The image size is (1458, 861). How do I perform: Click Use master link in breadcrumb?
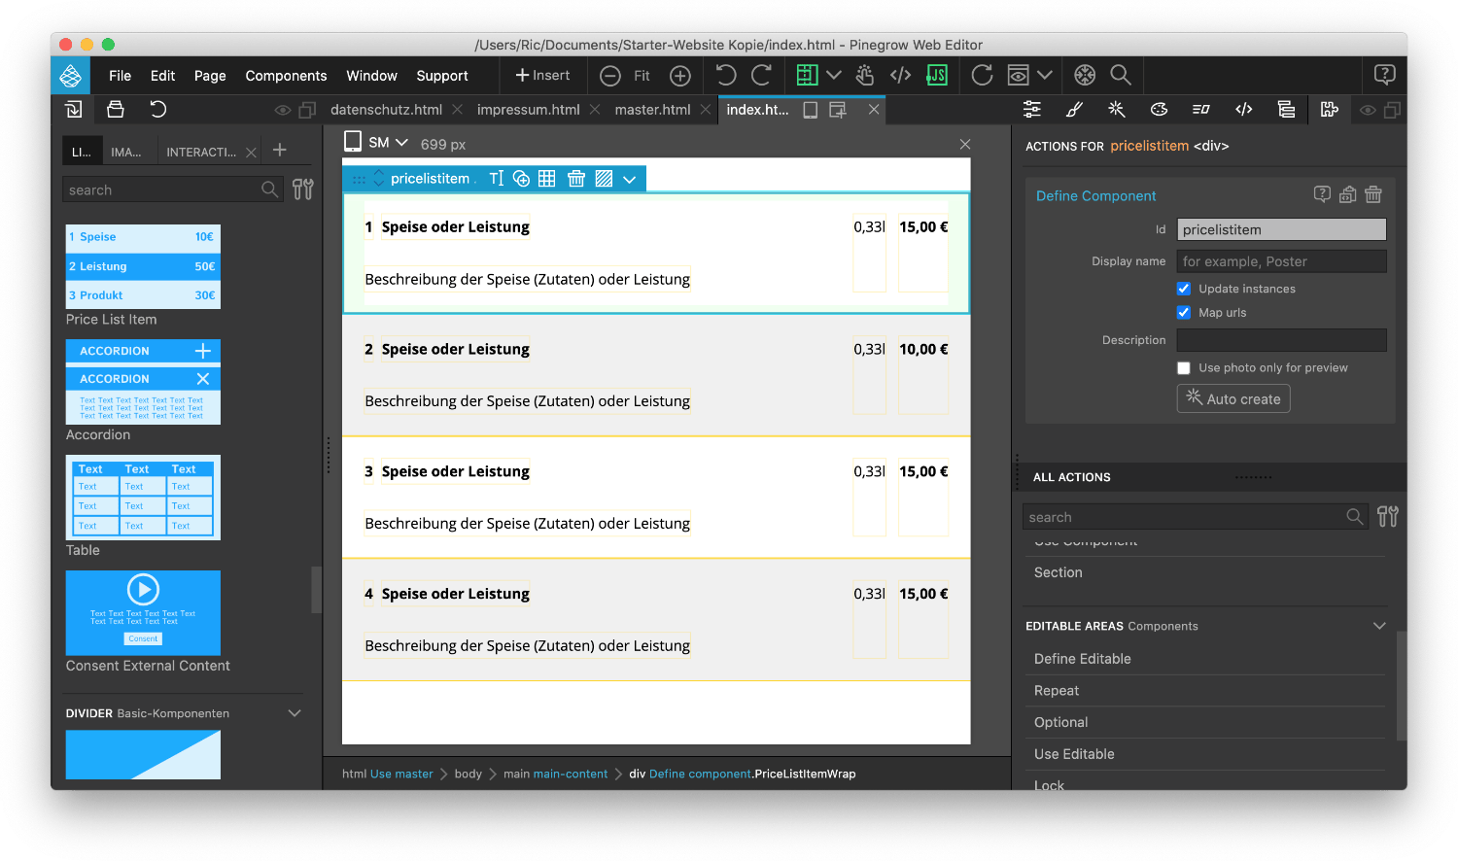click(401, 775)
